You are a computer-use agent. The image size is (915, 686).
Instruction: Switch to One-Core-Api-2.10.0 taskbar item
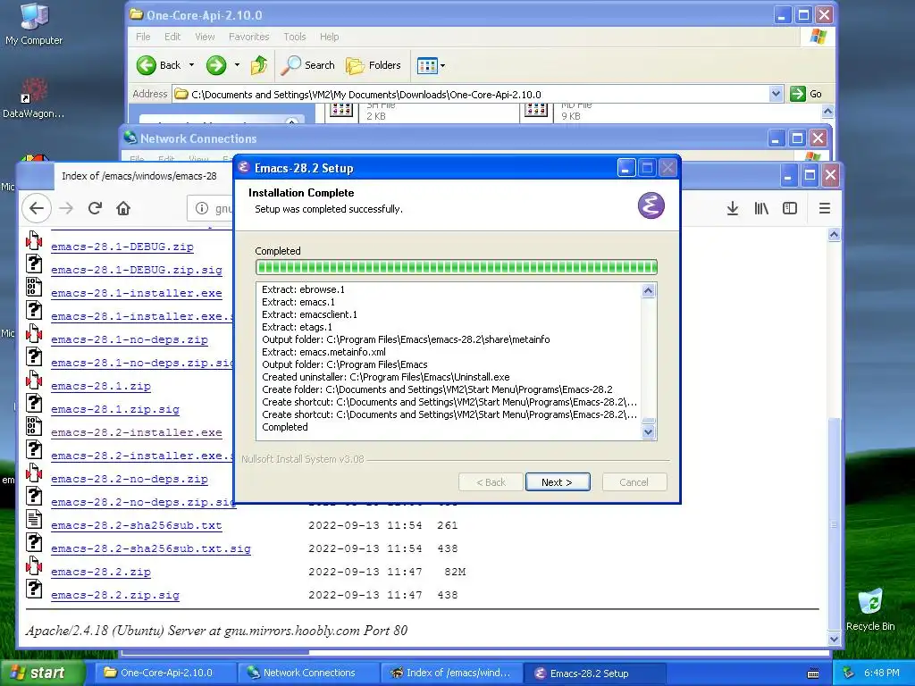165,673
